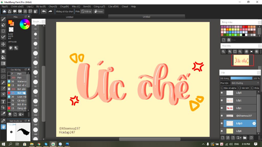Click the transparent color swatch
This screenshot has width=262, height=147.
[11, 30]
